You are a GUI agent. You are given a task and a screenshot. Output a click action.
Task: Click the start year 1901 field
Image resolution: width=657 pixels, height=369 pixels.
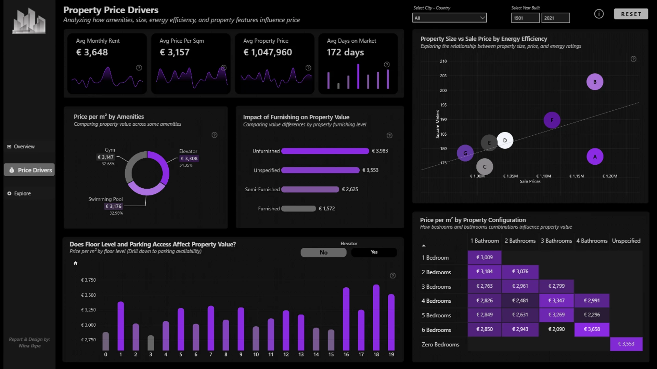[525, 18]
